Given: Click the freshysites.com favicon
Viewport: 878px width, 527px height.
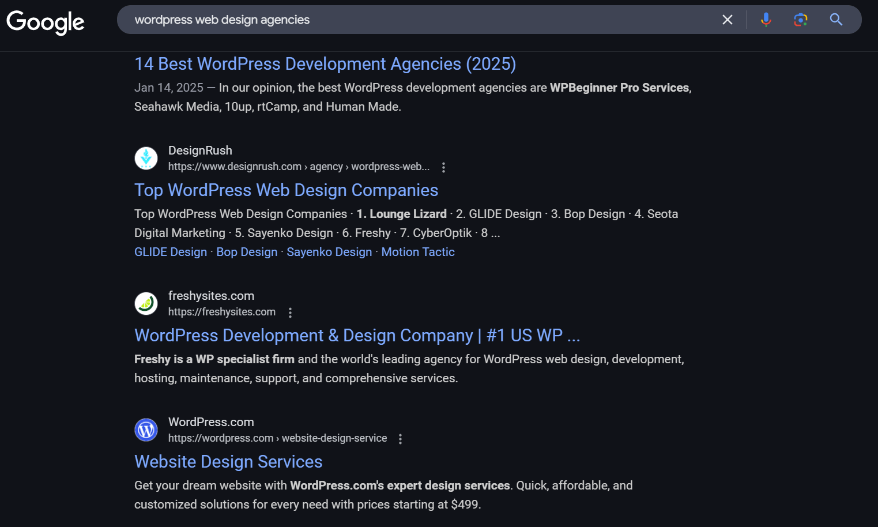Looking at the screenshot, I should point(146,303).
